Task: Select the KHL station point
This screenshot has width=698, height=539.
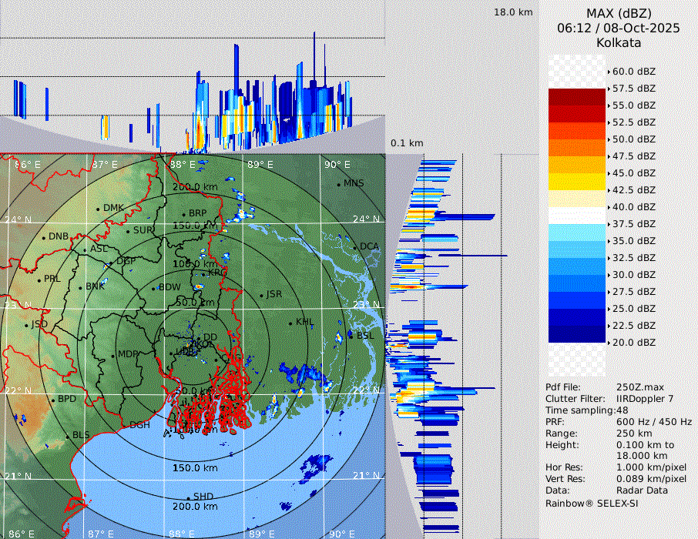Action: [290, 323]
